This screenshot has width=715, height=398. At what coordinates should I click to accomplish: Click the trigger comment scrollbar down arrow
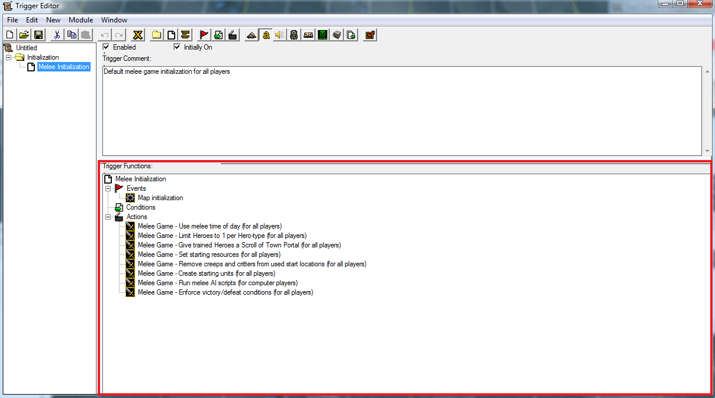pos(707,151)
